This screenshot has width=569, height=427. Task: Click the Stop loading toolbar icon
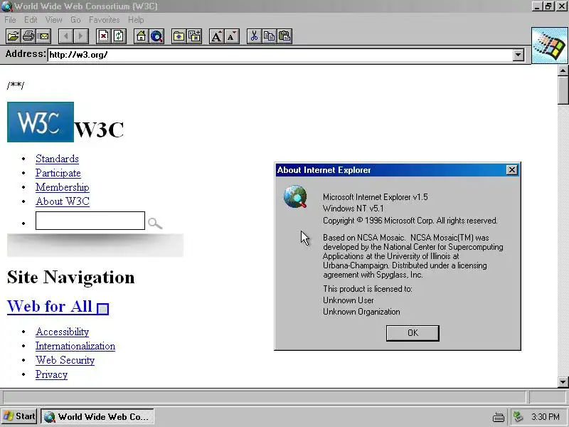103,36
